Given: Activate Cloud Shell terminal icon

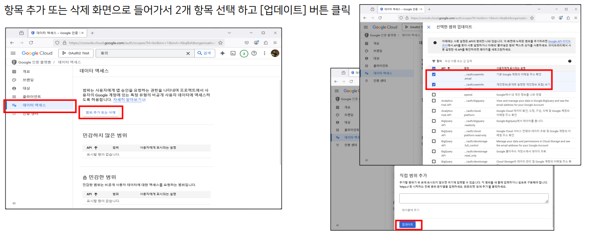Looking at the screenshot, I should pos(233,53).
